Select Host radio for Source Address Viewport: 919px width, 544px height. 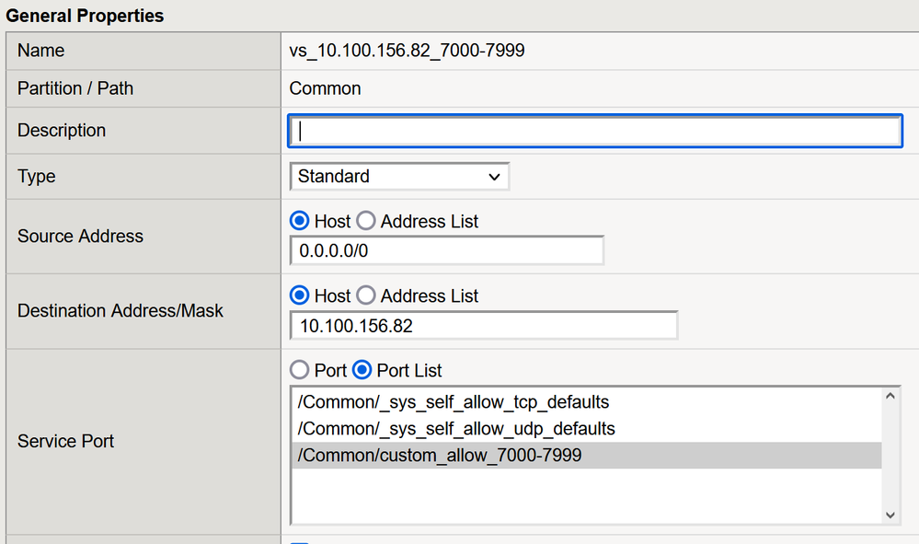tap(299, 222)
